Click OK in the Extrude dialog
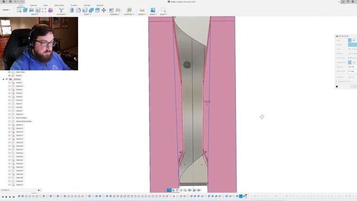The width and height of the screenshot is (357, 201). click(x=354, y=87)
